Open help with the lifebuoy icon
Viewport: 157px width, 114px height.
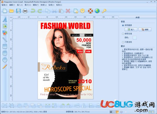pyautogui.click(x=90, y=11)
